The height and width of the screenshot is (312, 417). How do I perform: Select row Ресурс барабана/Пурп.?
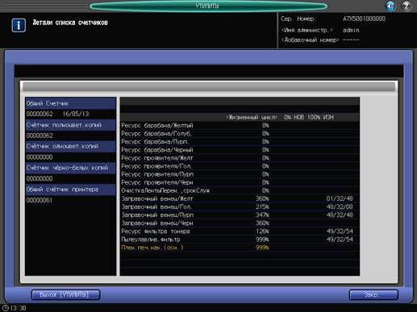(240, 142)
